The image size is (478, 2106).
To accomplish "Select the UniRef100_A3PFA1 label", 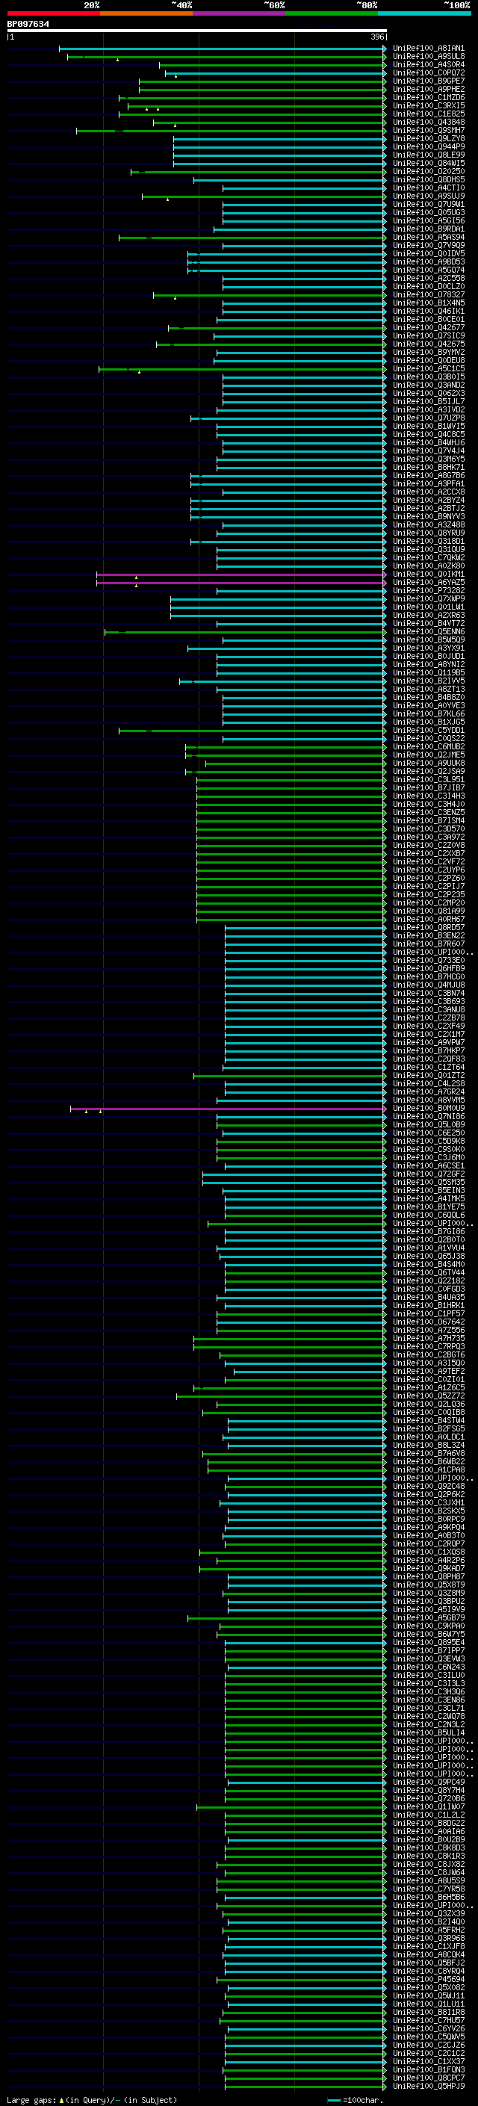I will (x=428, y=483).
